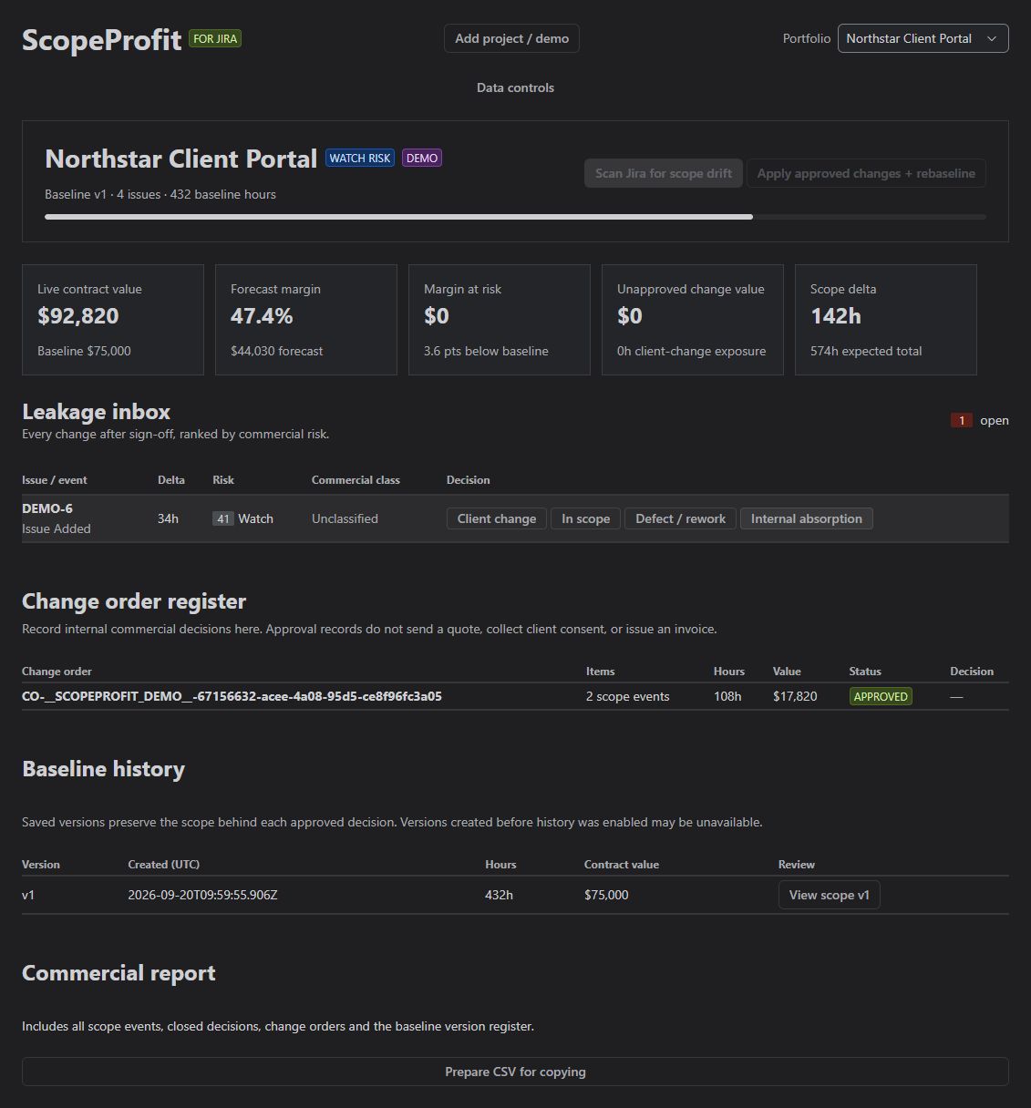Click the CO-__SCOPEPROFIT_DEMO__ change order ID
This screenshot has height=1108, width=1031.
[x=232, y=696]
